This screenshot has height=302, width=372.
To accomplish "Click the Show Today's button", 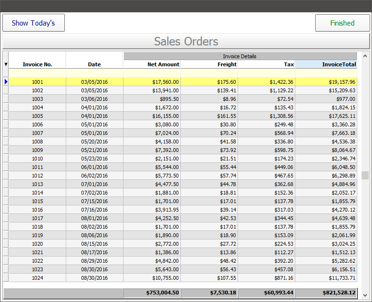I will coord(34,23).
